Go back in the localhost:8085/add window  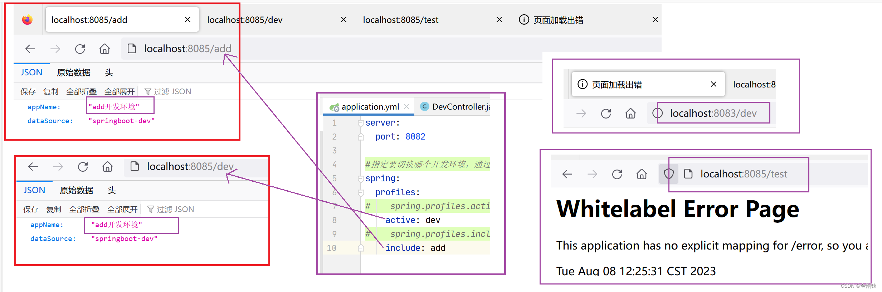coord(30,49)
